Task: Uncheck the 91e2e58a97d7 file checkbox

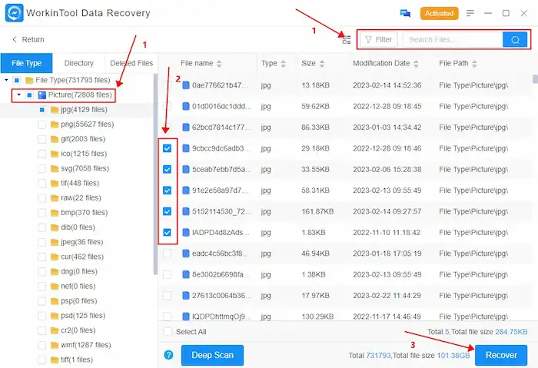Action: point(167,191)
